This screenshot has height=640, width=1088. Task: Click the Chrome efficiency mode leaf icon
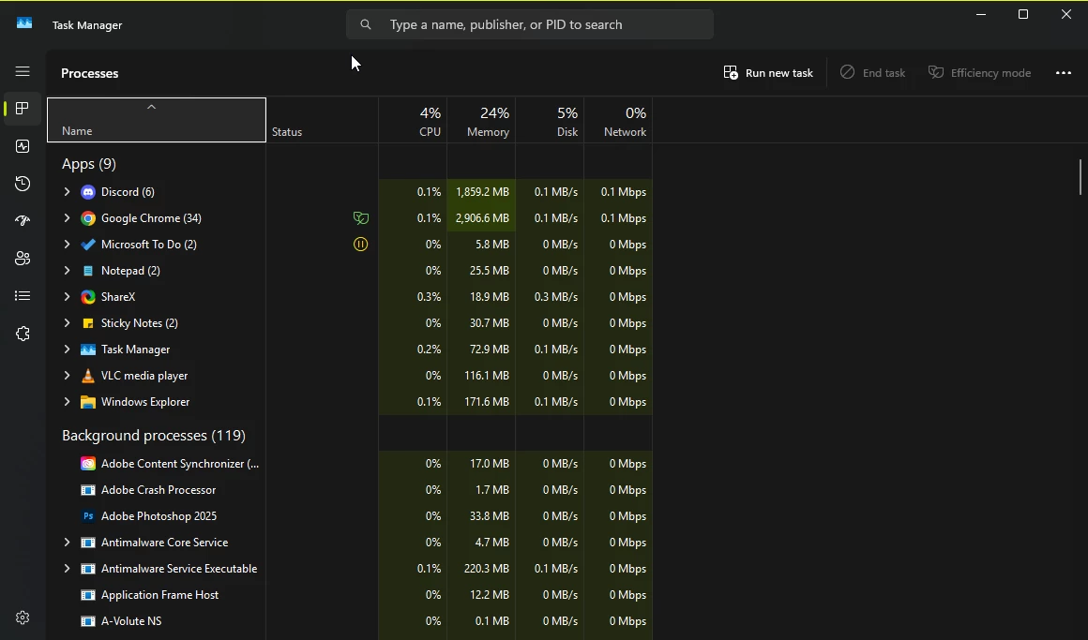click(361, 218)
